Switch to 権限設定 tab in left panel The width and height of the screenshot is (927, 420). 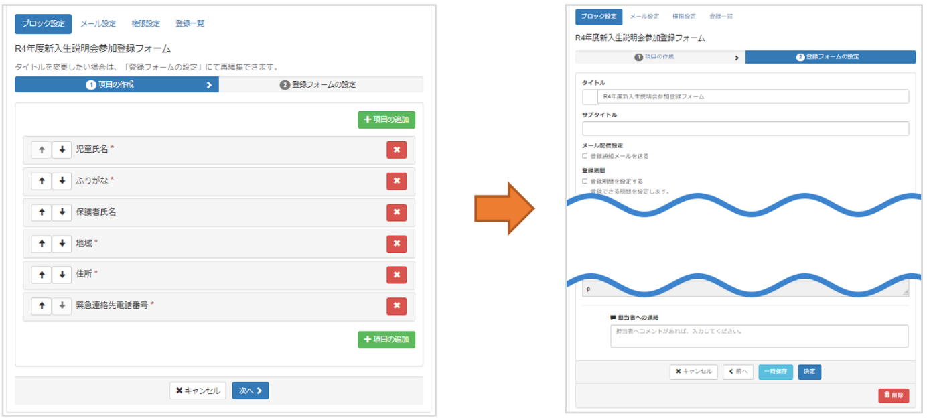tap(145, 23)
